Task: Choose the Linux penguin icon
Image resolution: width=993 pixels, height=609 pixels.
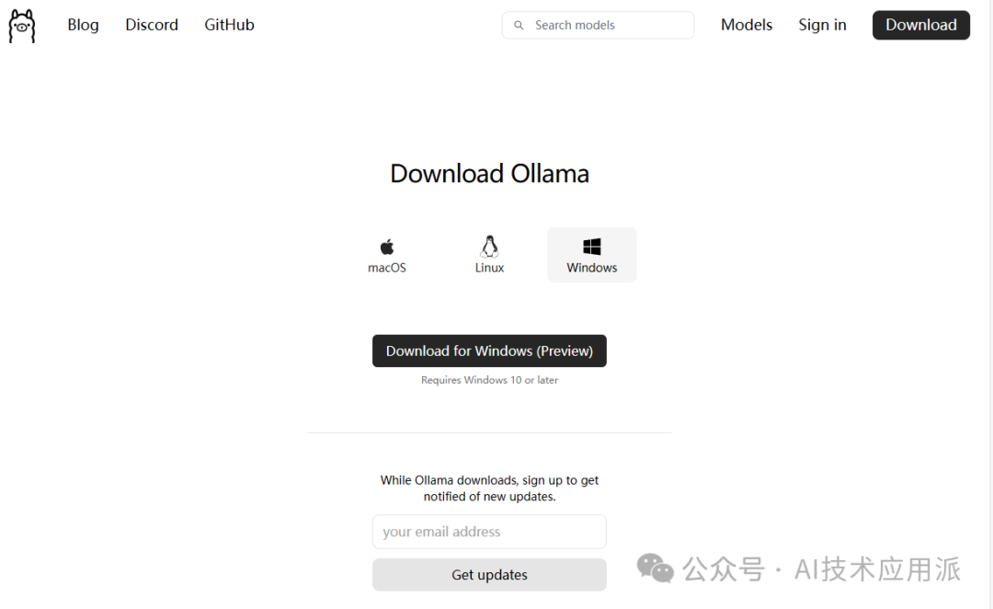Action: coord(489,247)
